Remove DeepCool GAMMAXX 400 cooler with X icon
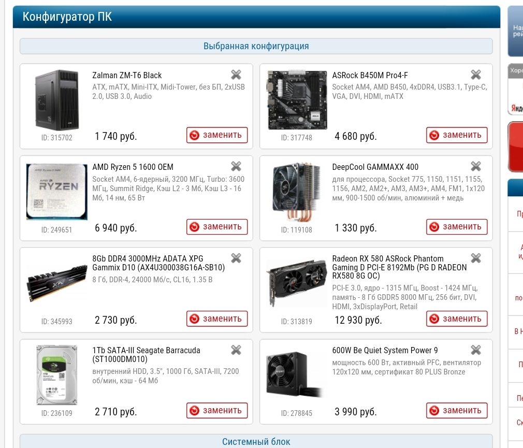 click(476, 166)
